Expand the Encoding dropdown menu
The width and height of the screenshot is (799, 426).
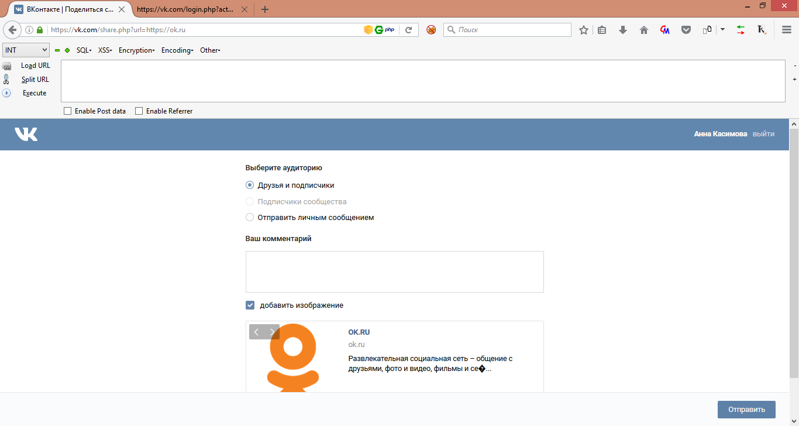click(x=177, y=50)
